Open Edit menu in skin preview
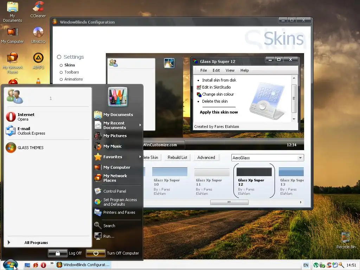360x270 pixels. pos(216,70)
